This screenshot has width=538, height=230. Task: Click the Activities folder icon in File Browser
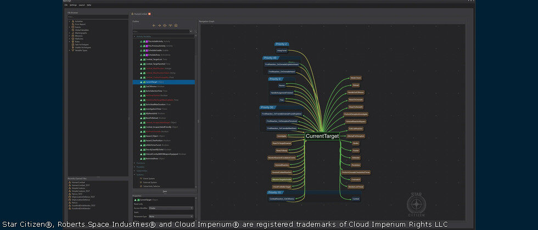point(72,21)
